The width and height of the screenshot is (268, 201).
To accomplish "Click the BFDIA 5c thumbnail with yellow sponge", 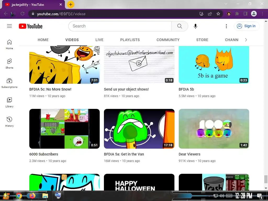I will [x=64, y=65].
